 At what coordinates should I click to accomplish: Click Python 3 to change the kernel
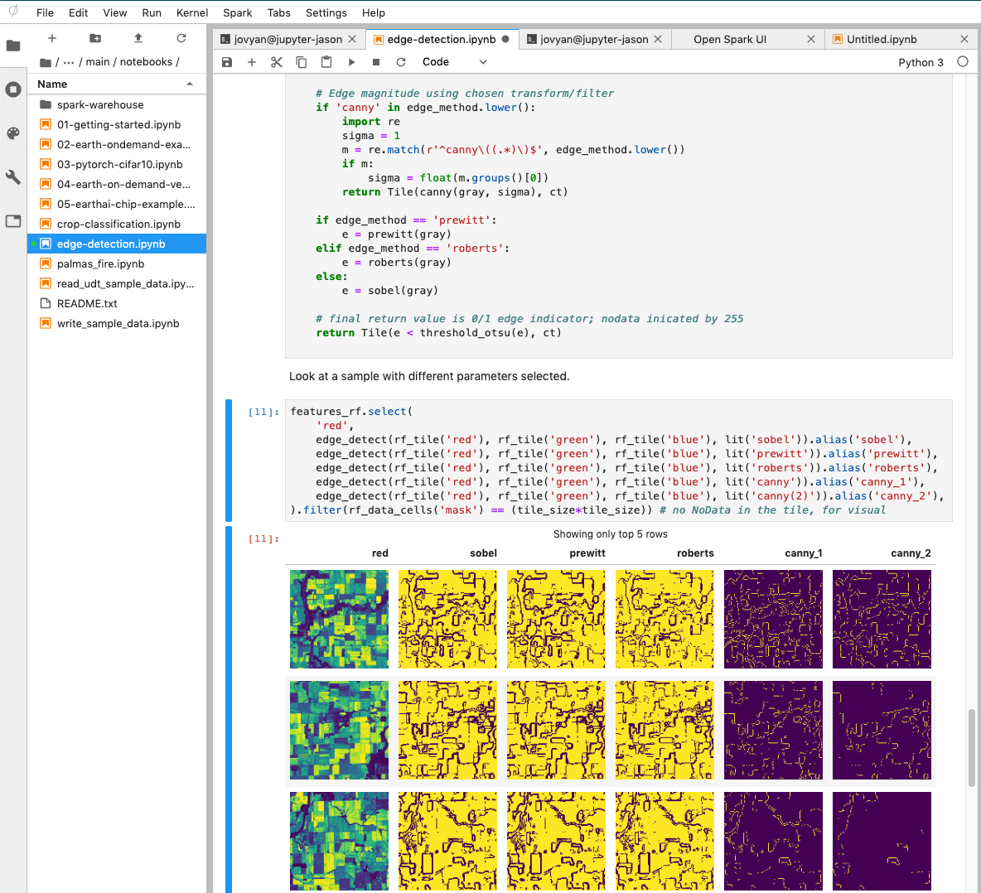click(x=921, y=62)
